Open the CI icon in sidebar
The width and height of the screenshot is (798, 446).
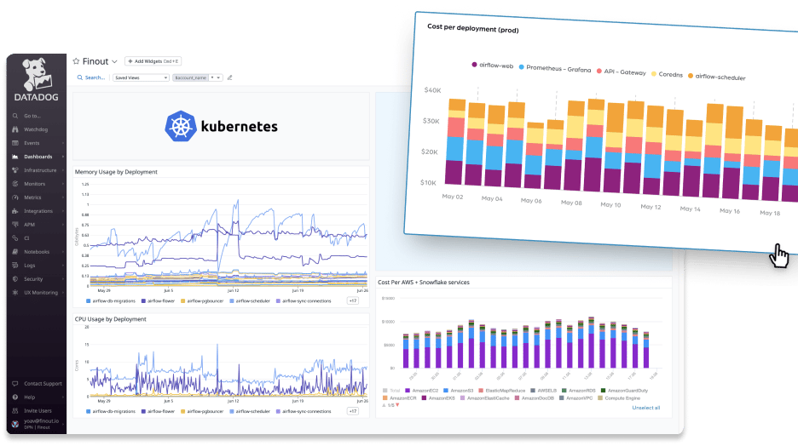click(15, 238)
